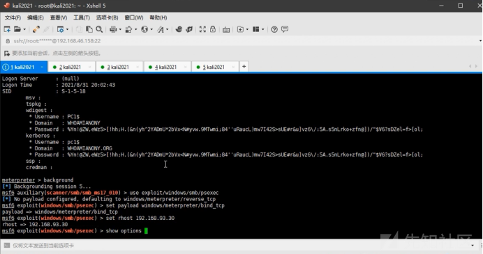483x254 pixels.
Task: Open the session properties gear icon
Action: click(x=60, y=29)
